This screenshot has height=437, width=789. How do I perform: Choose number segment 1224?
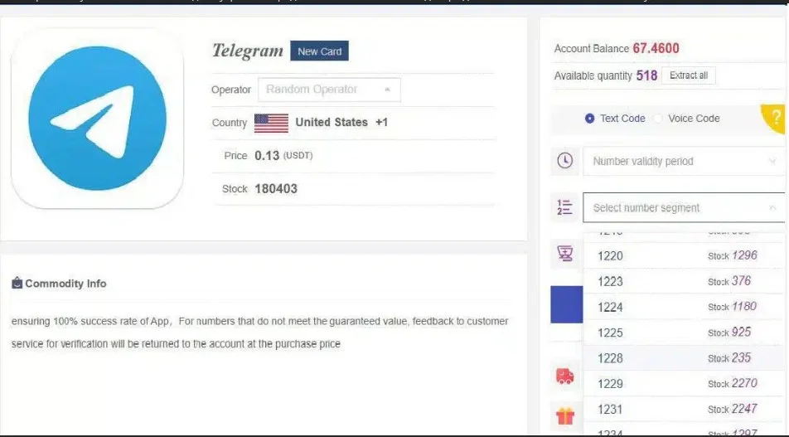[x=683, y=307]
